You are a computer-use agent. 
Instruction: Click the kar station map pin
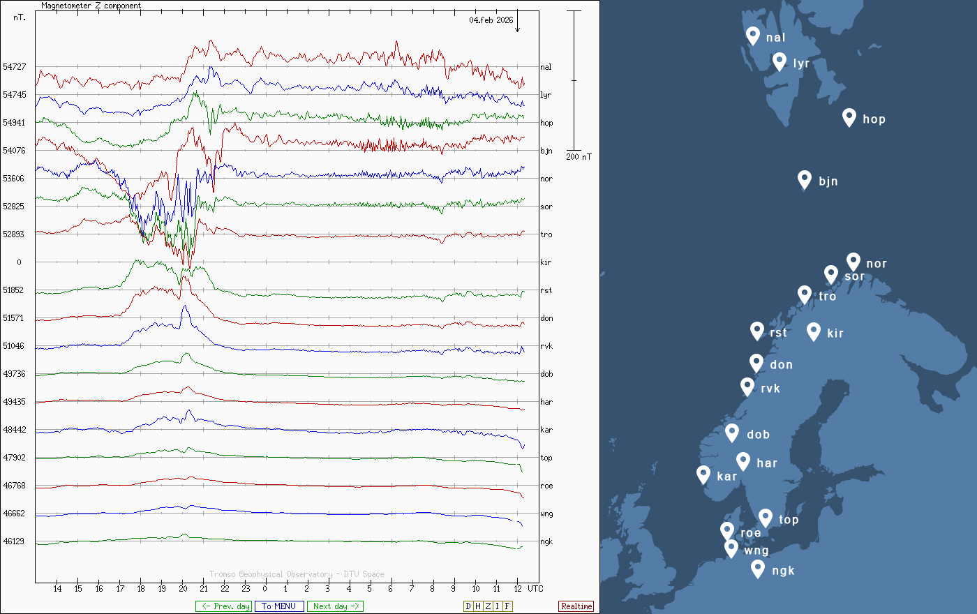tap(703, 474)
